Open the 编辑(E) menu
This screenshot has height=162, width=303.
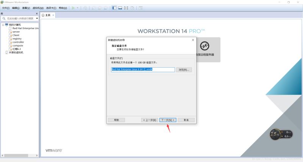coord(16,8)
